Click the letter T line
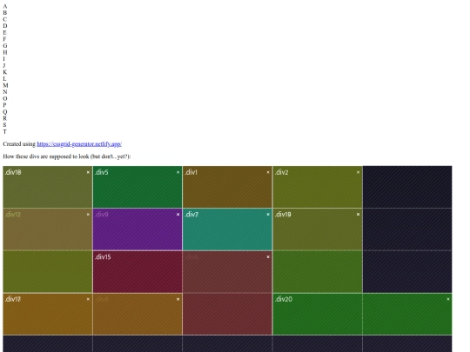Viewport: 470px width, 352px height. coord(4,131)
